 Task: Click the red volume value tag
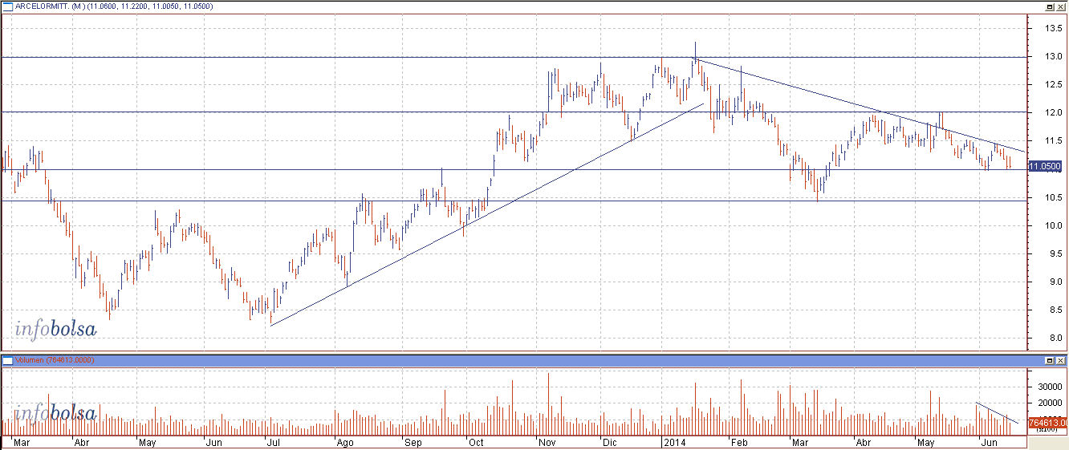1047,423
